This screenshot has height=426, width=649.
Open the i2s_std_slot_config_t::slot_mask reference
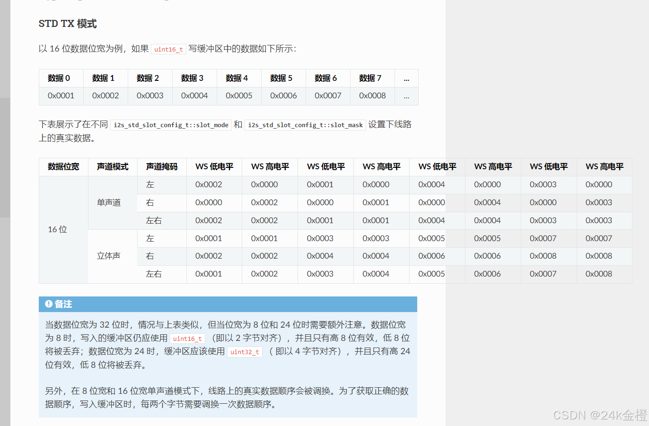click(305, 125)
